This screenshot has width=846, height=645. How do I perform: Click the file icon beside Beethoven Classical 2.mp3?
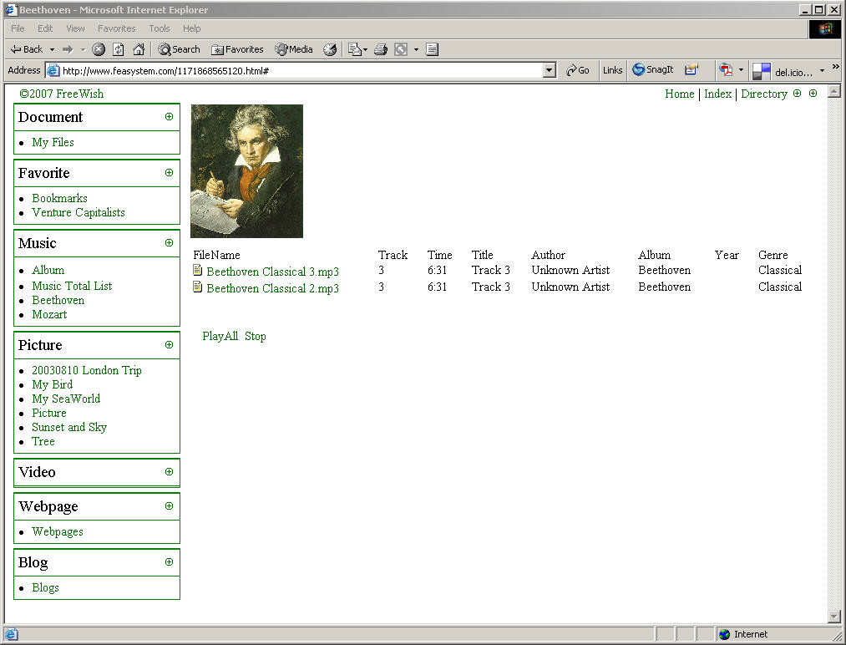click(197, 287)
